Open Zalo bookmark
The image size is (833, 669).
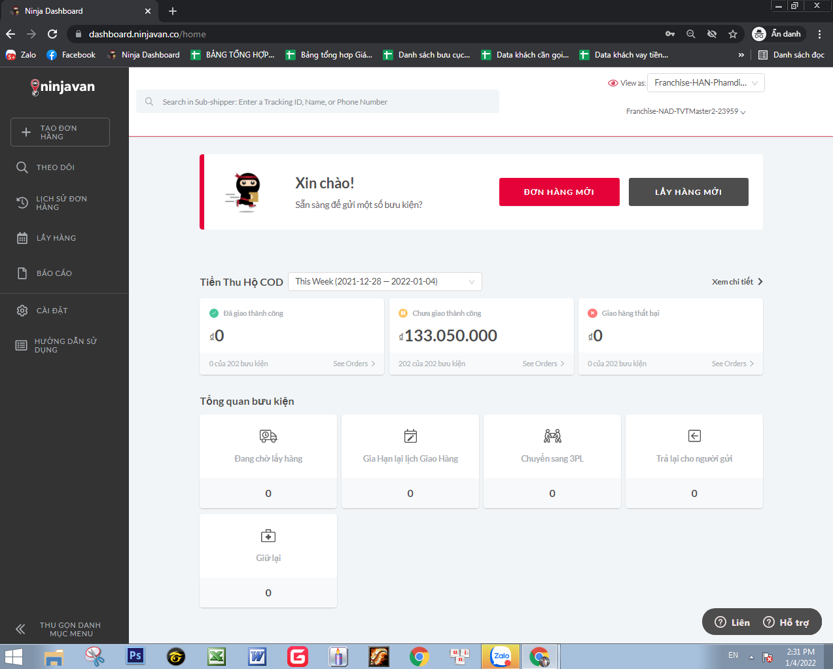pyautogui.click(x=21, y=55)
